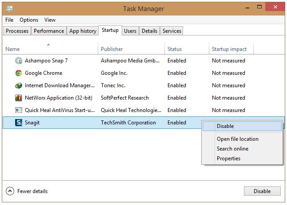This screenshot has width=287, height=205.
Task: Choose Disable in the context menu
Action: pos(242,126)
